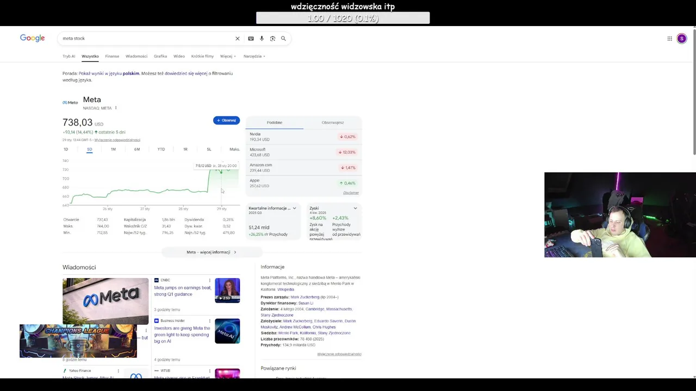Switch to Tryb AI tab

coord(69,56)
